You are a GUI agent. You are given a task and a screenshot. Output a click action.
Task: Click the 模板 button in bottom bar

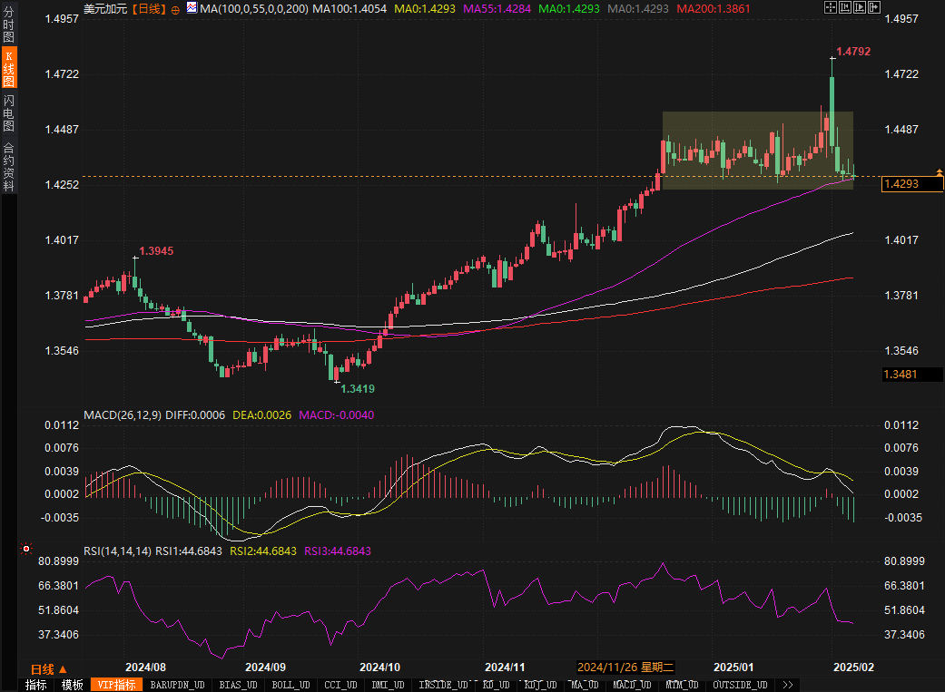tap(73, 685)
